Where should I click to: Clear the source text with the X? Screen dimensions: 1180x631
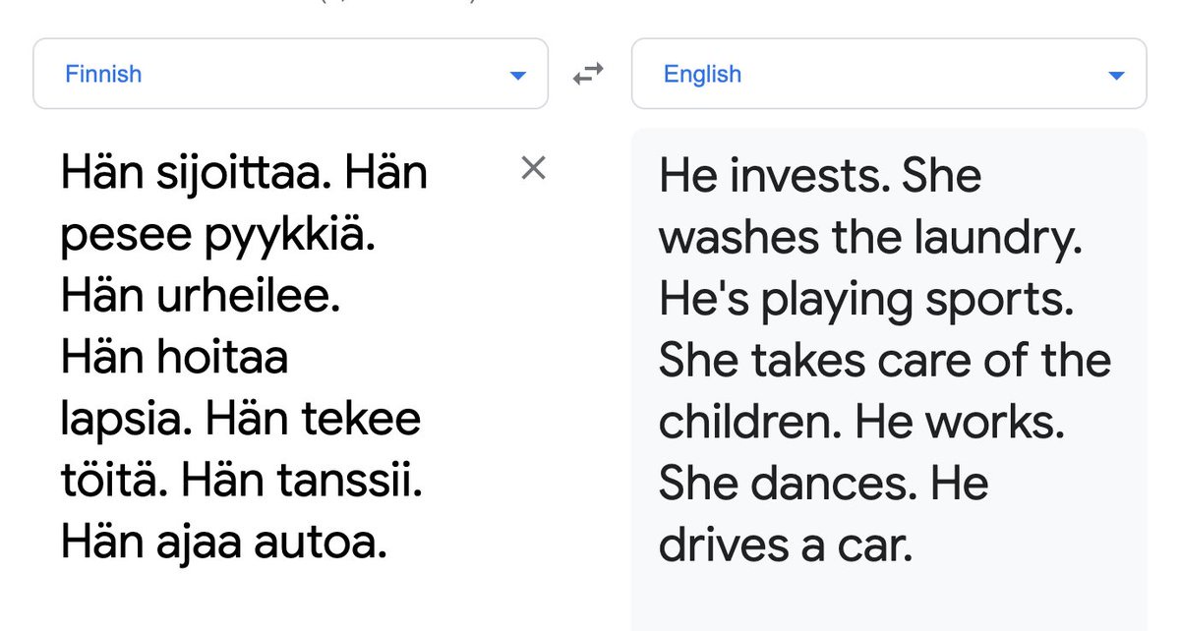pyautogui.click(x=533, y=169)
